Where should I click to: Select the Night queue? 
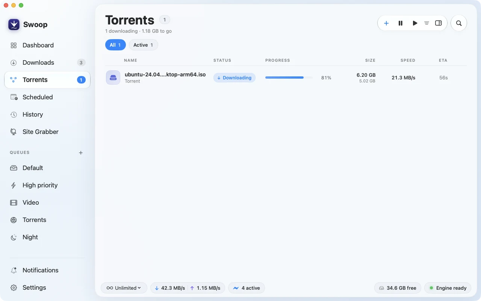pyautogui.click(x=47, y=237)
